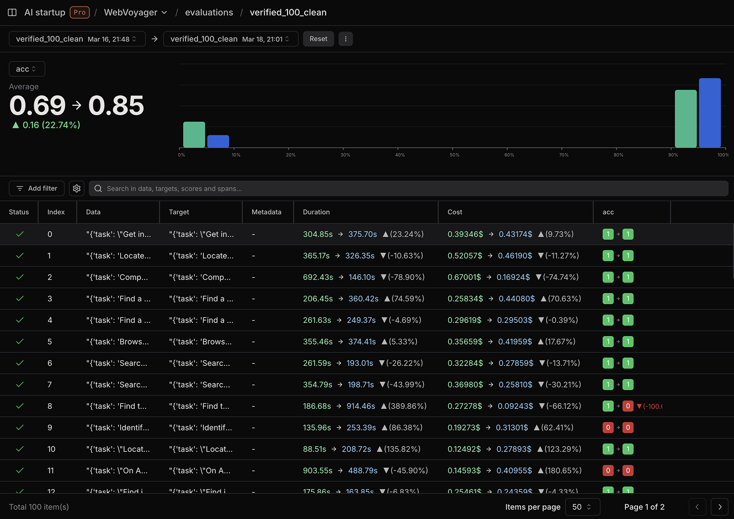Go to next page arrow
734x519 pixels.
[x=720, y=507]
